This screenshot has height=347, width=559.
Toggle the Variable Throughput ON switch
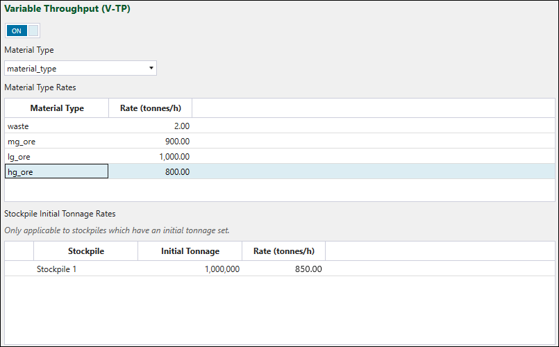pyautogui.click(x=23, y=31)
